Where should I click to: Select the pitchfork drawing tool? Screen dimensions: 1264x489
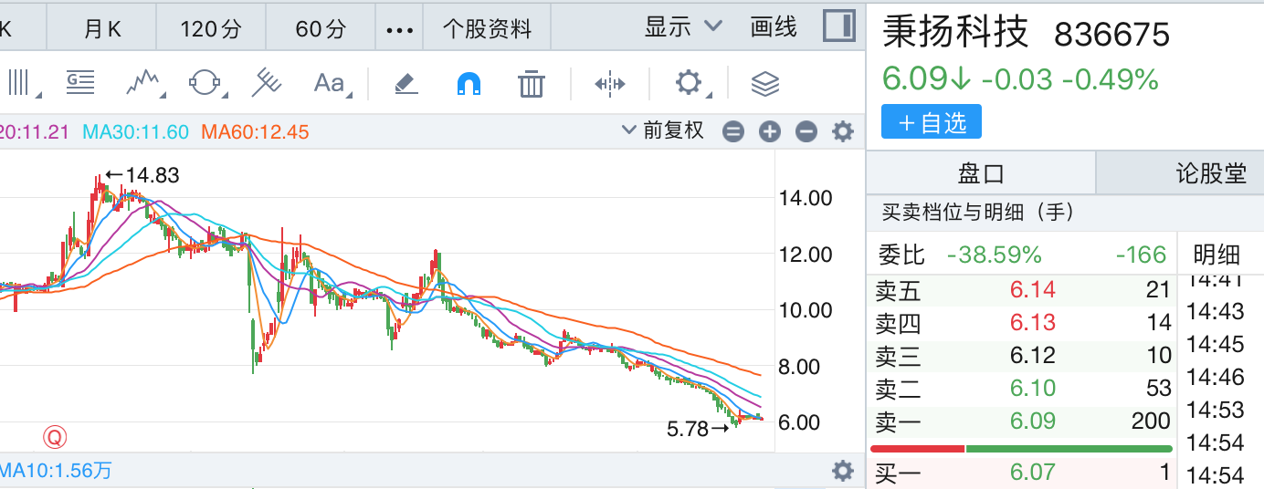coord(266,83)
